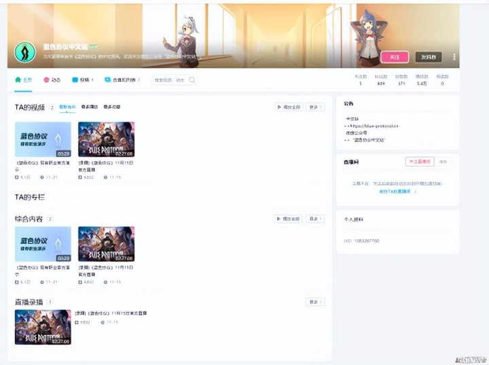Click clock icon beside 11-15 under 综合内容

105,282
